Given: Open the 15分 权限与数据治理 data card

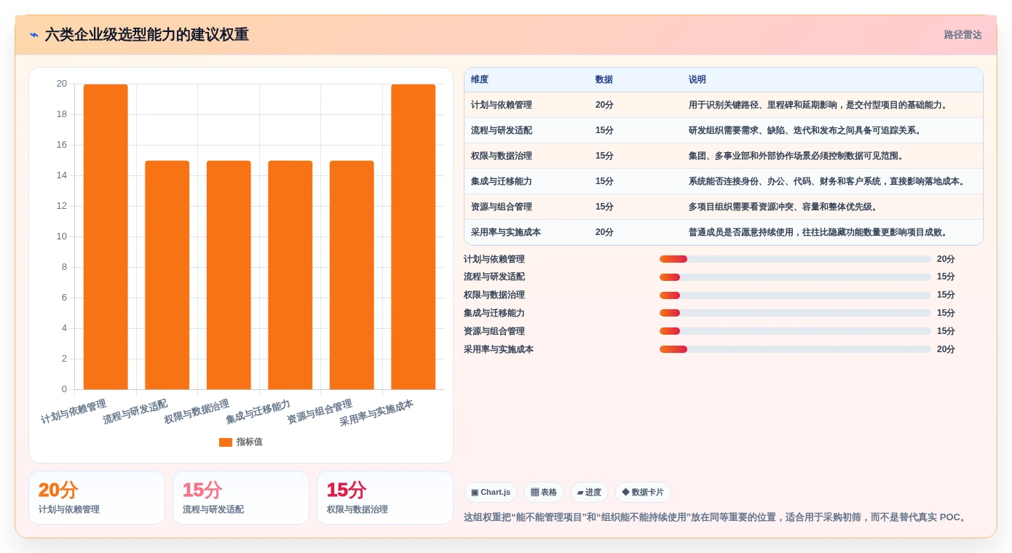Looking at the screenshot, I should click(385, 498).
